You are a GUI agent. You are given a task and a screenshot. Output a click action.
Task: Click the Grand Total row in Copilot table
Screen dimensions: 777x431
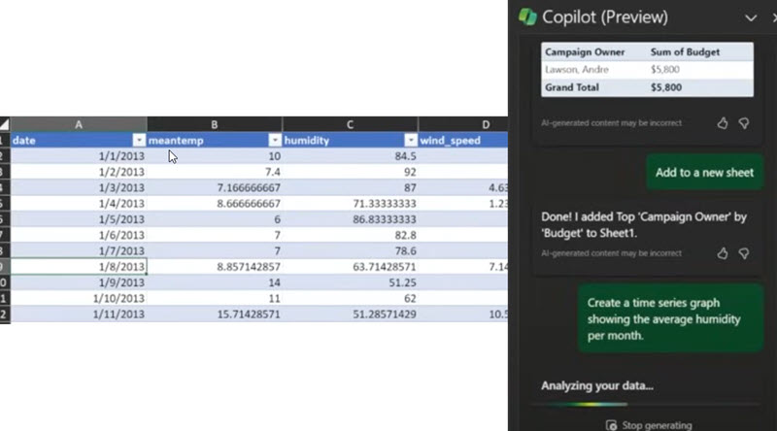(647, 87)
